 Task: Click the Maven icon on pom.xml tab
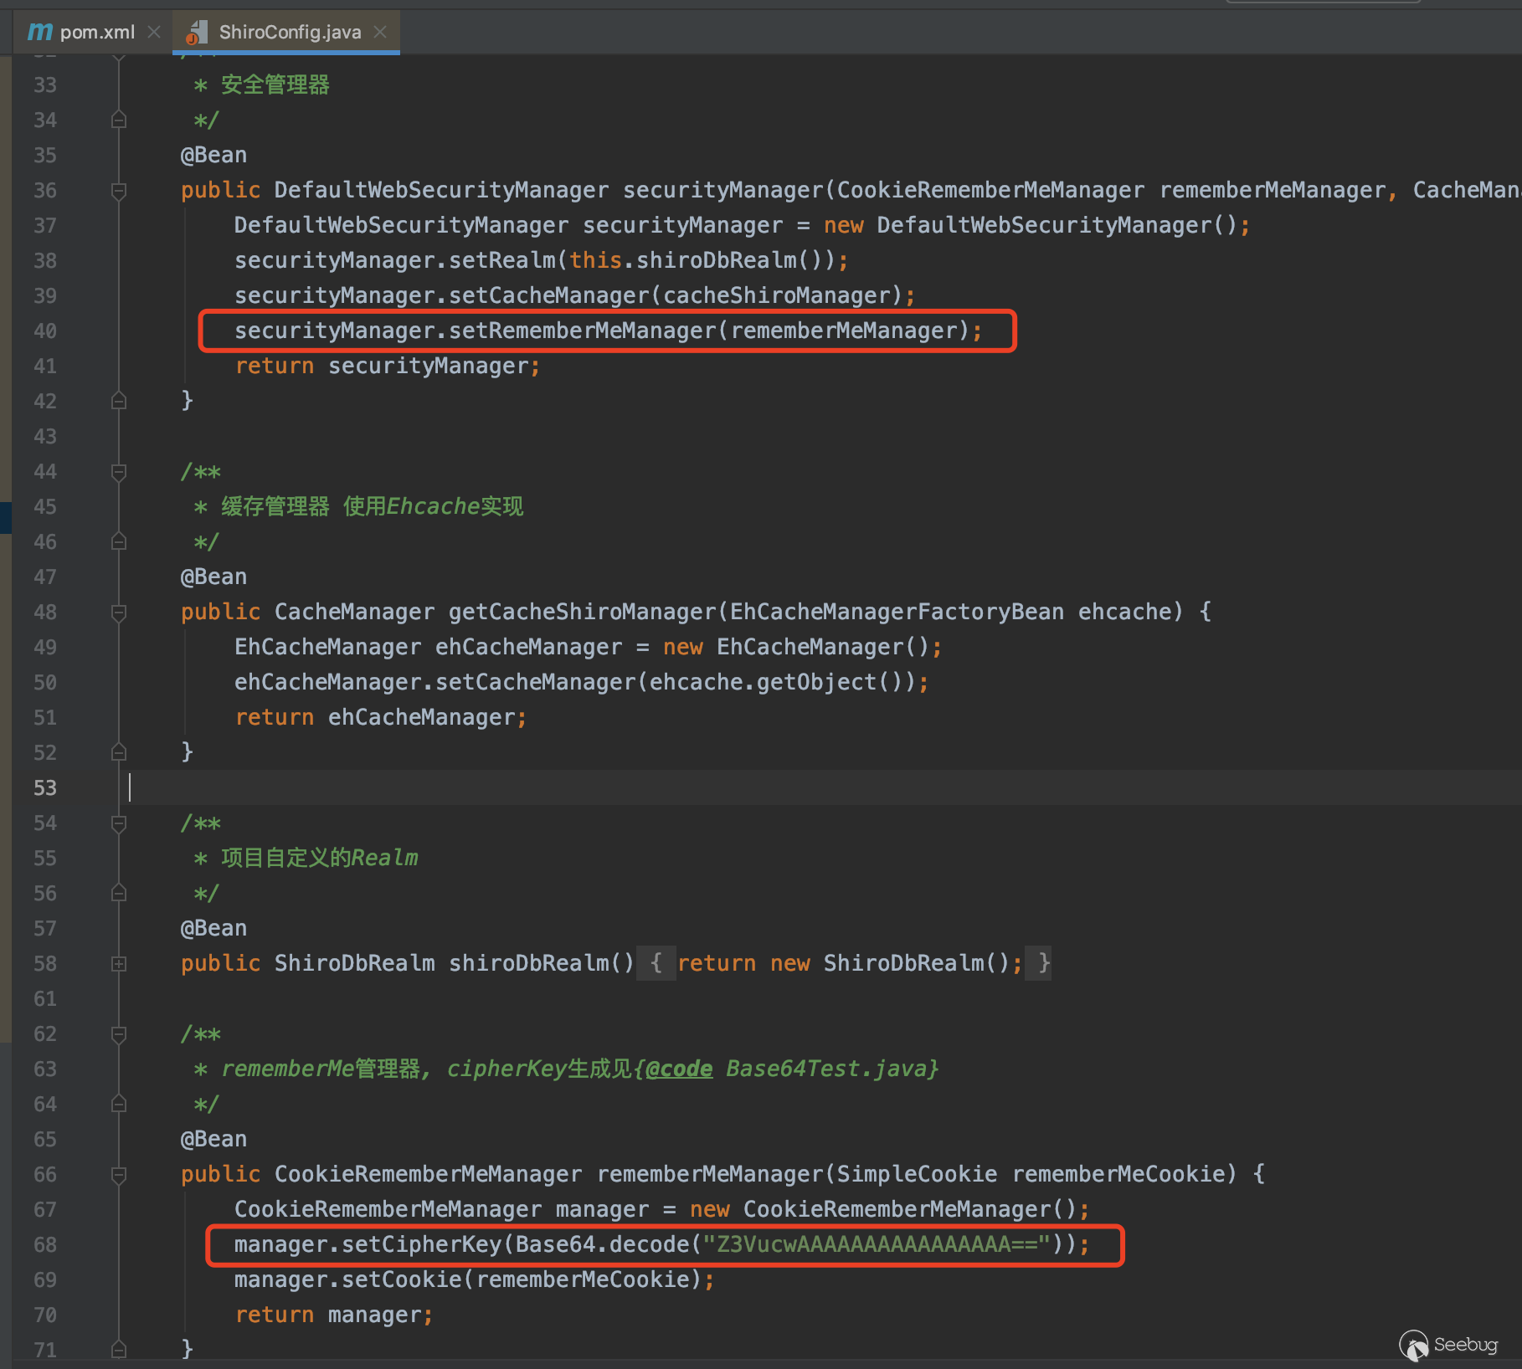[x=39, y=32]
